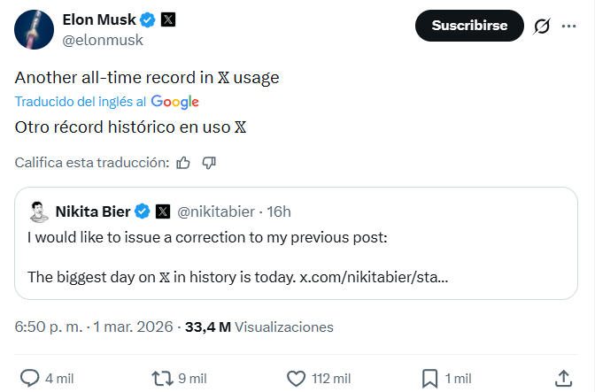Click Nikita Bier's avatar in quoted post
The height and width of the screenshot is (392, 595).
coord(39,211)
